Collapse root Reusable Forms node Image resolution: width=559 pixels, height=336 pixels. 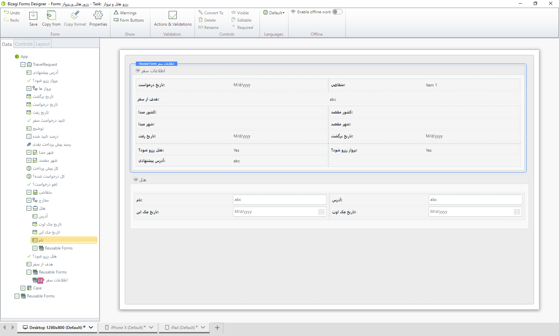(17, 296)
